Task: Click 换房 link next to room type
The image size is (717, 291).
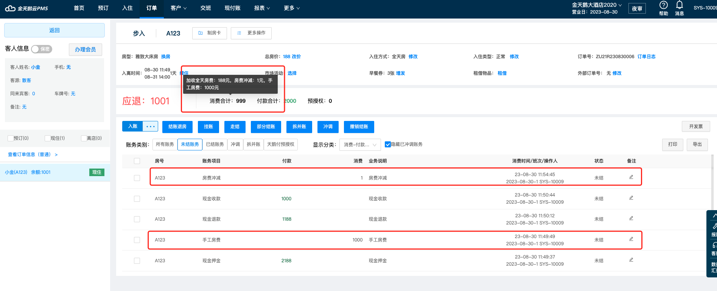Action: (x=166, y=57)
